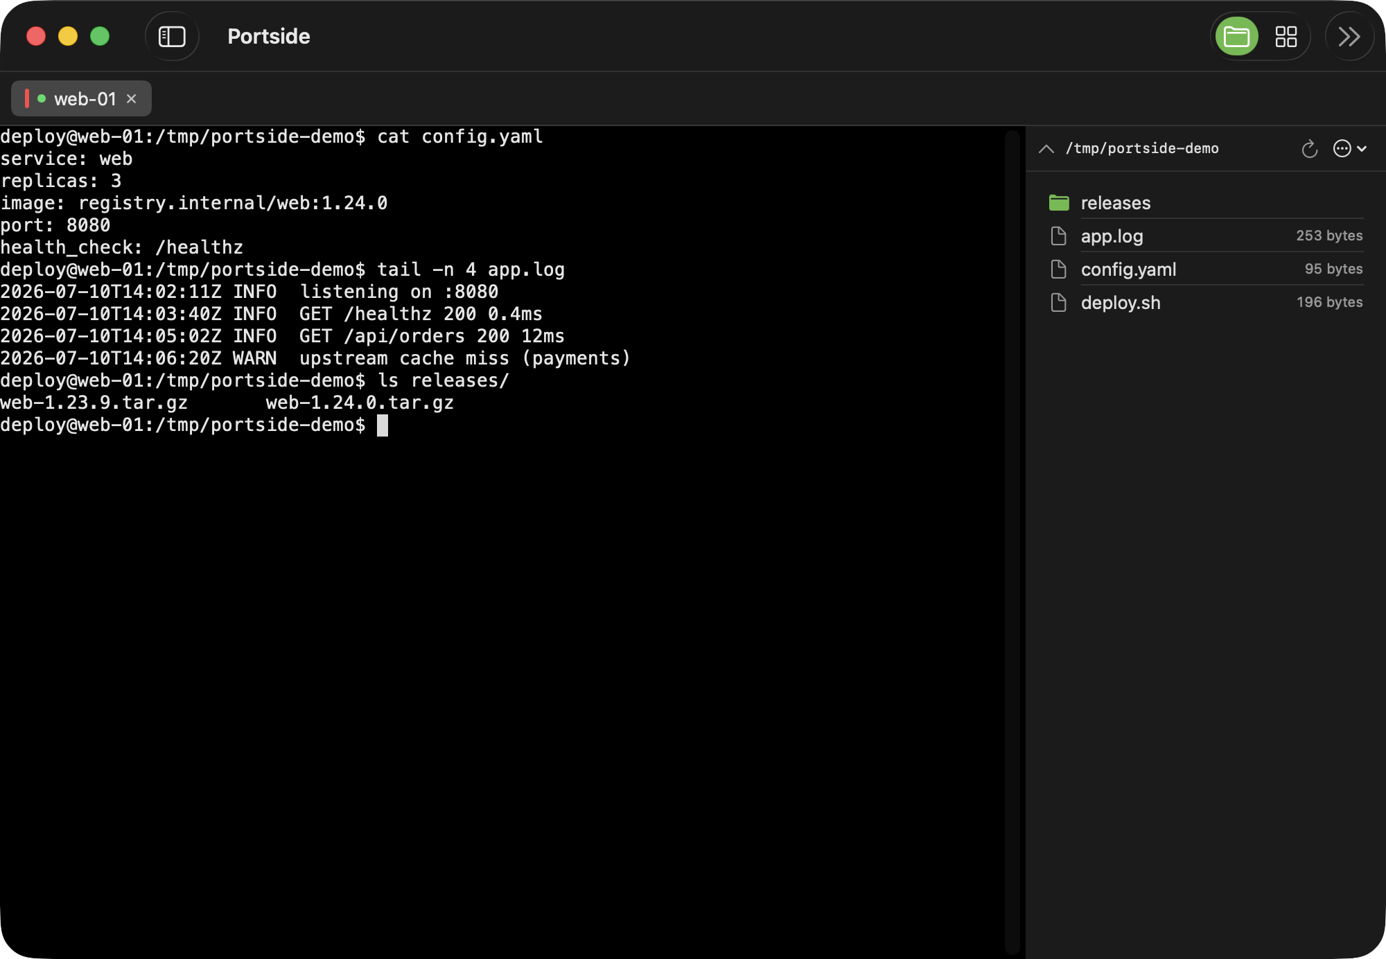The image size is (1386, 959).
Task: Show the file browser (green folder icon)
Action: point(1237,36)
